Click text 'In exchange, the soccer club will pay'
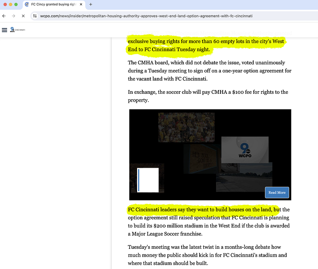The width and height of the screenshot is (318, 269). click(170, 92)
